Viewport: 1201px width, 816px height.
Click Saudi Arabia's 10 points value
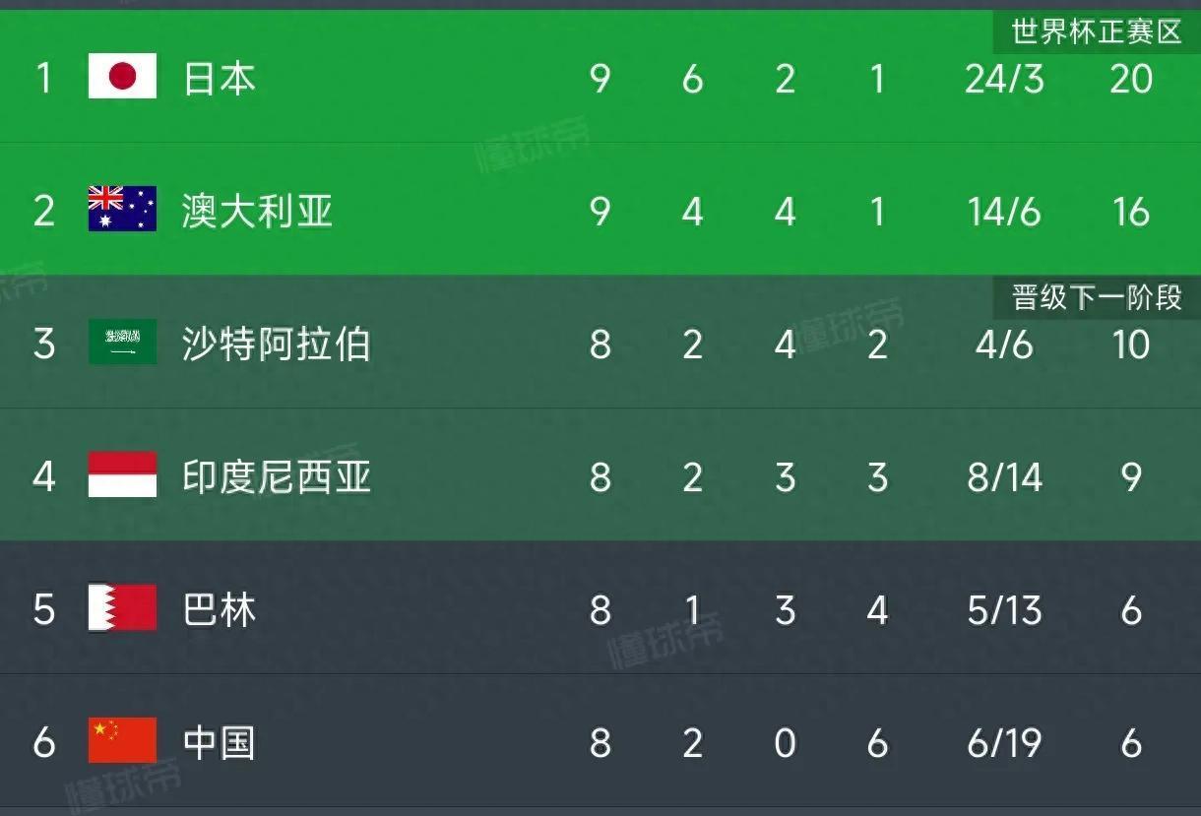point(1130,345)
